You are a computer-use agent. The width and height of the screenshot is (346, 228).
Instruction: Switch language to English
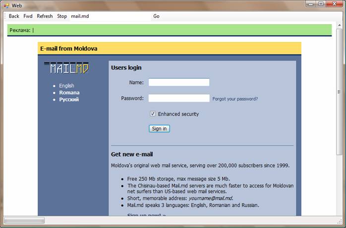[66, 86]
